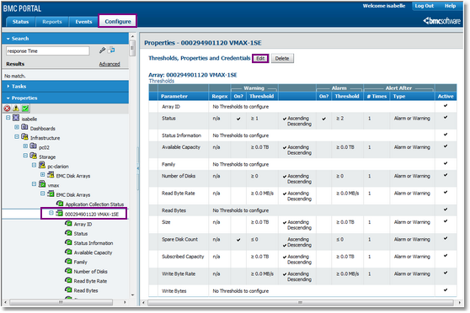
Task: Collapse the Infrastructure tree node
Action: [17, 137]
